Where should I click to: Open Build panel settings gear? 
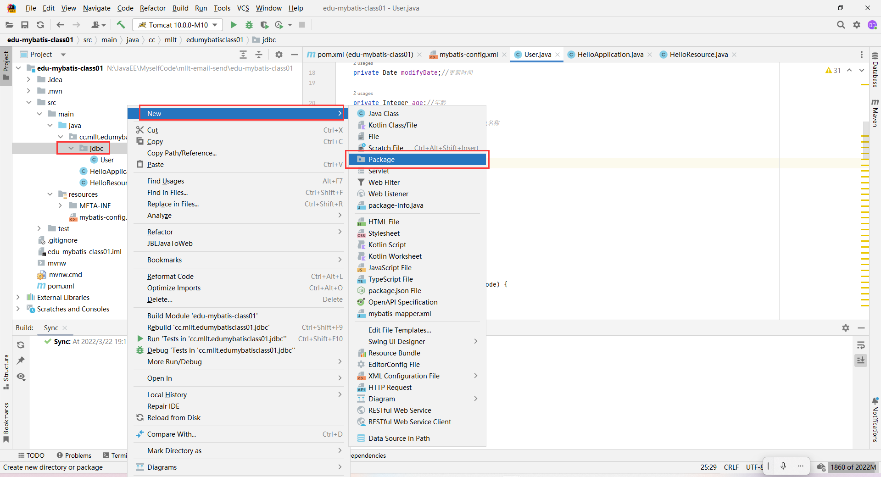tap(846, 328)
